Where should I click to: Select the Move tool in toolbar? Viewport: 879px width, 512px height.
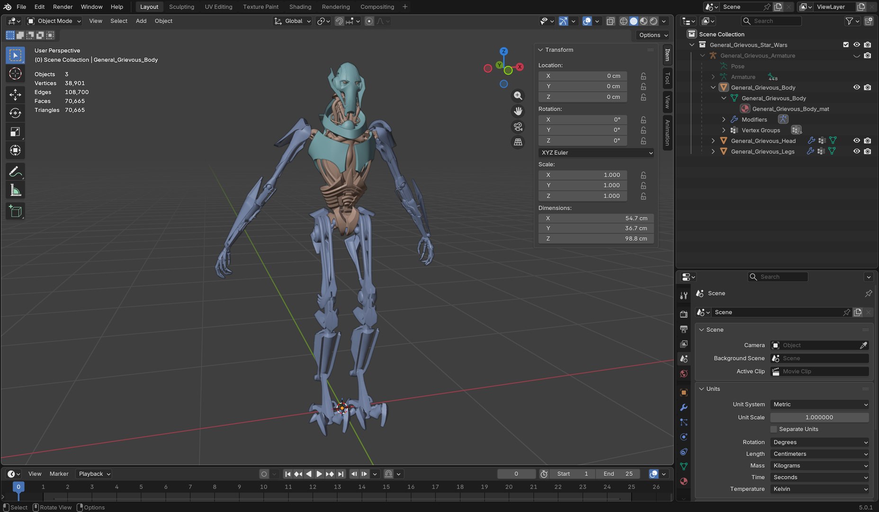tap(15, 94)
